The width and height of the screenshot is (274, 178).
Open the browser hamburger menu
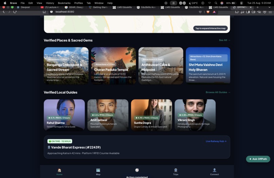(270, 12)
